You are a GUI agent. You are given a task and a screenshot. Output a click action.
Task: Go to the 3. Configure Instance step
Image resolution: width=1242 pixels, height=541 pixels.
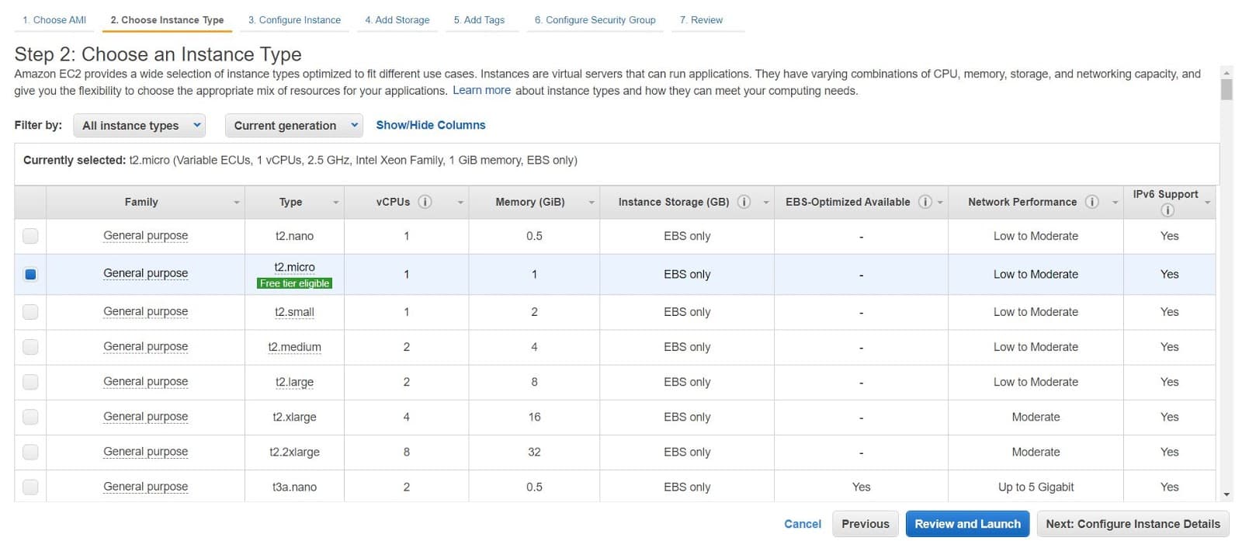pyautogui.click(x=294, y=20)
